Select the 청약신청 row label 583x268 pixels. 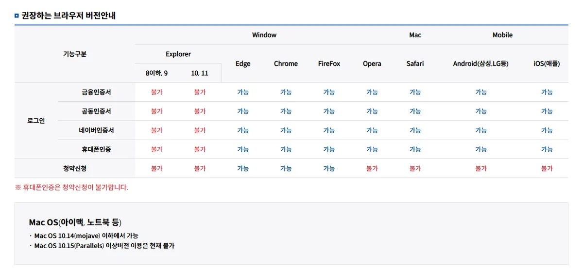click(75, 168)
